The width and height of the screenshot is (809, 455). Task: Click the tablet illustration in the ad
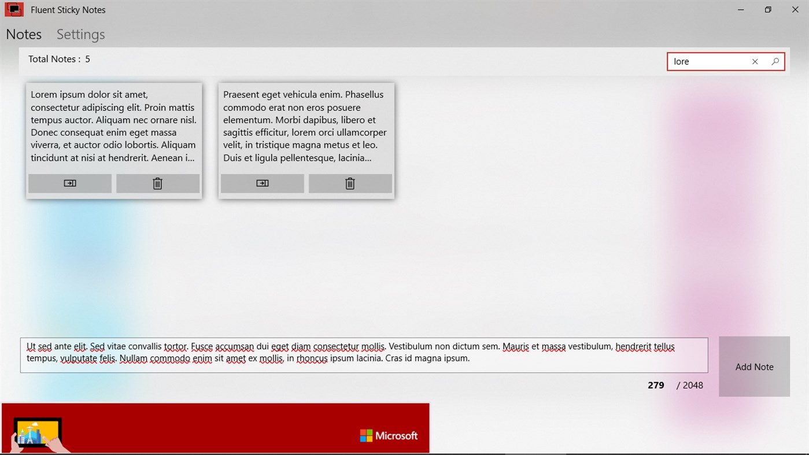(39, 435)
